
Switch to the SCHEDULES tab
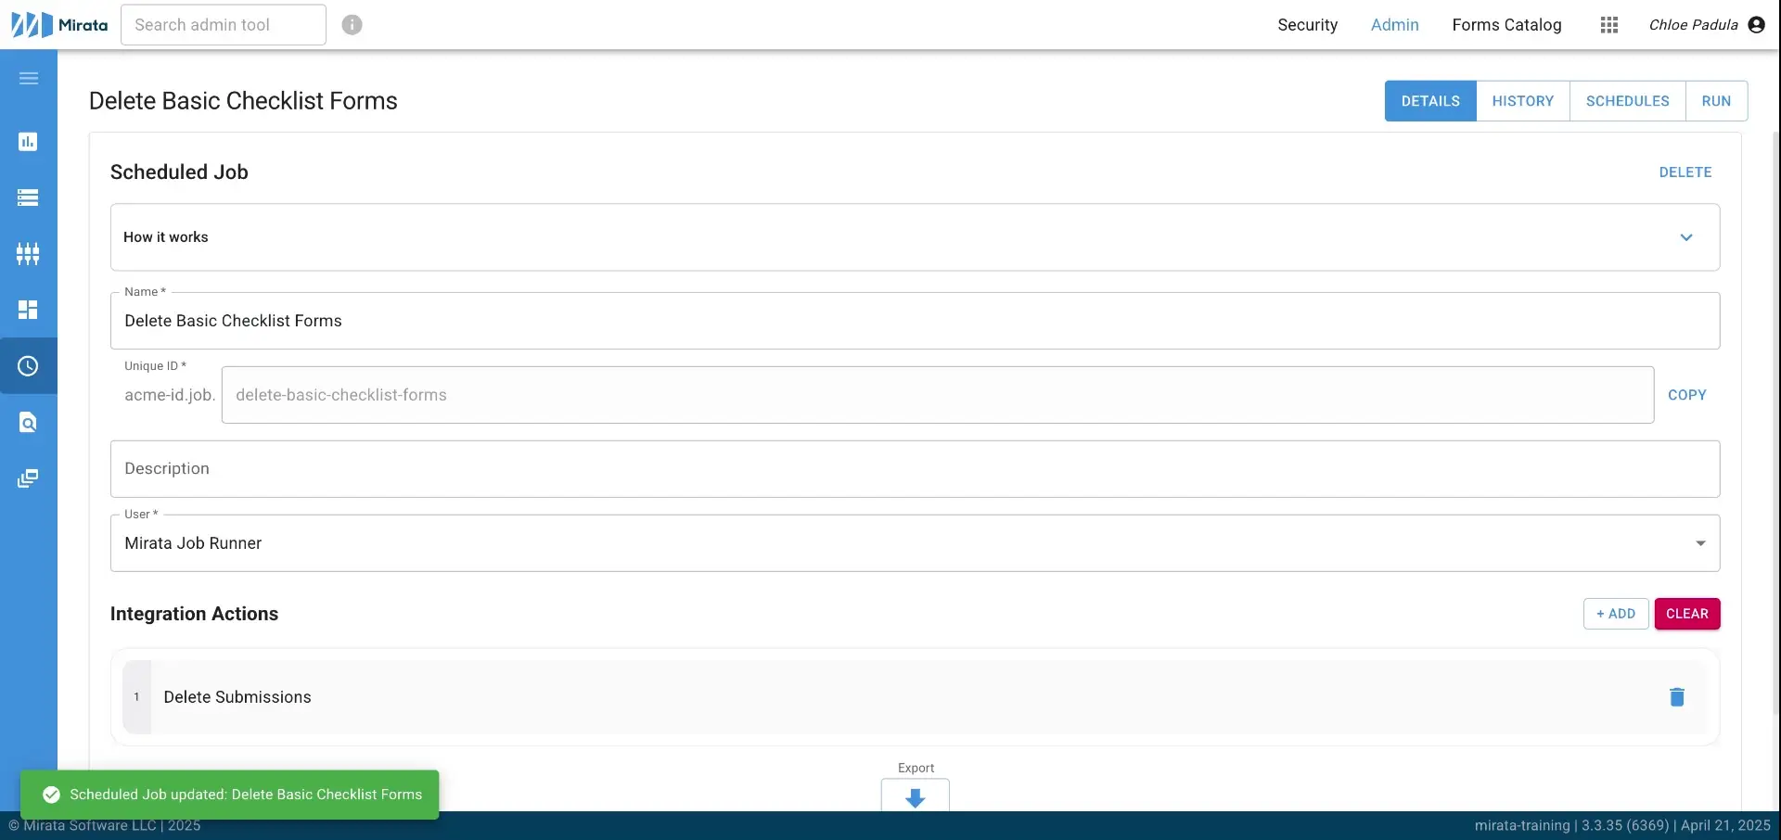point(1628,100)
